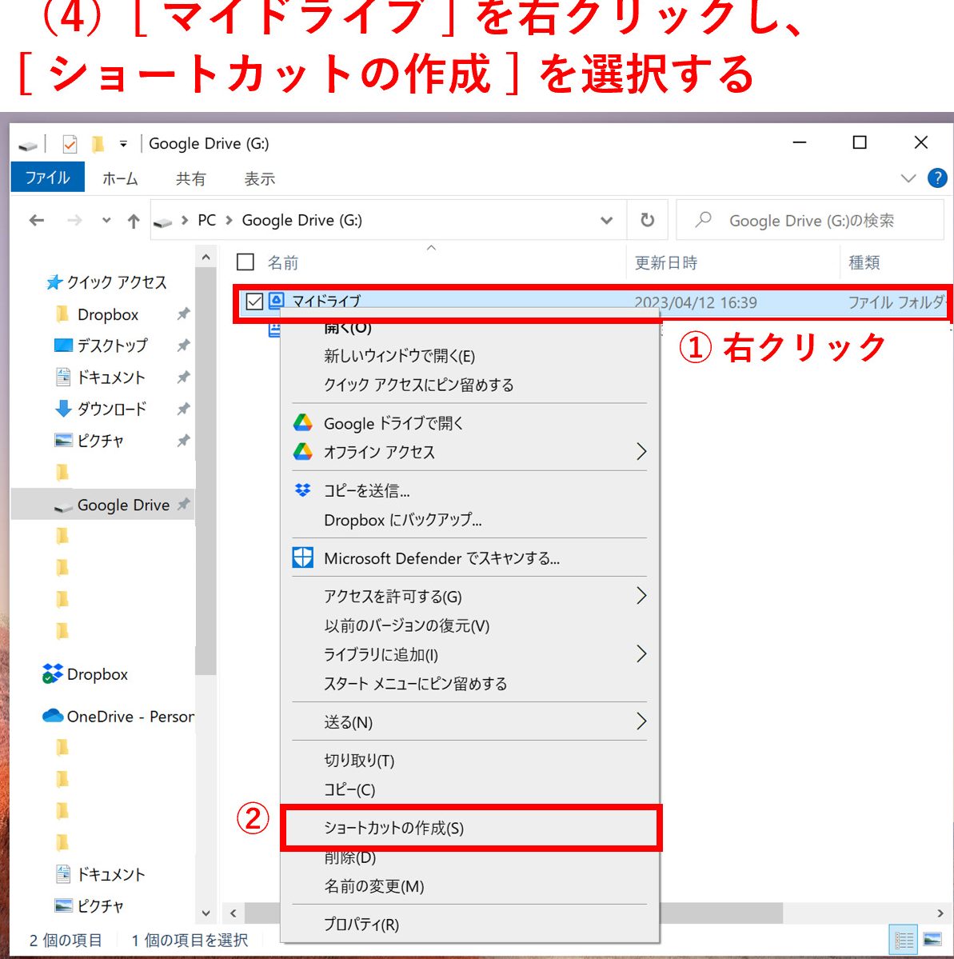Click the blue help question mark icon
The height and width of the screenshot is (959, 954).
936,178
